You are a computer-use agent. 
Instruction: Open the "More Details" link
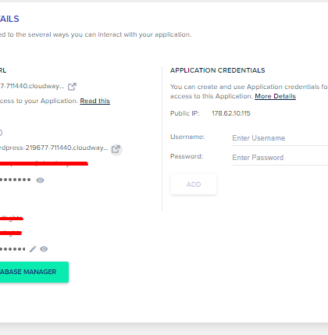coord(275,96)
